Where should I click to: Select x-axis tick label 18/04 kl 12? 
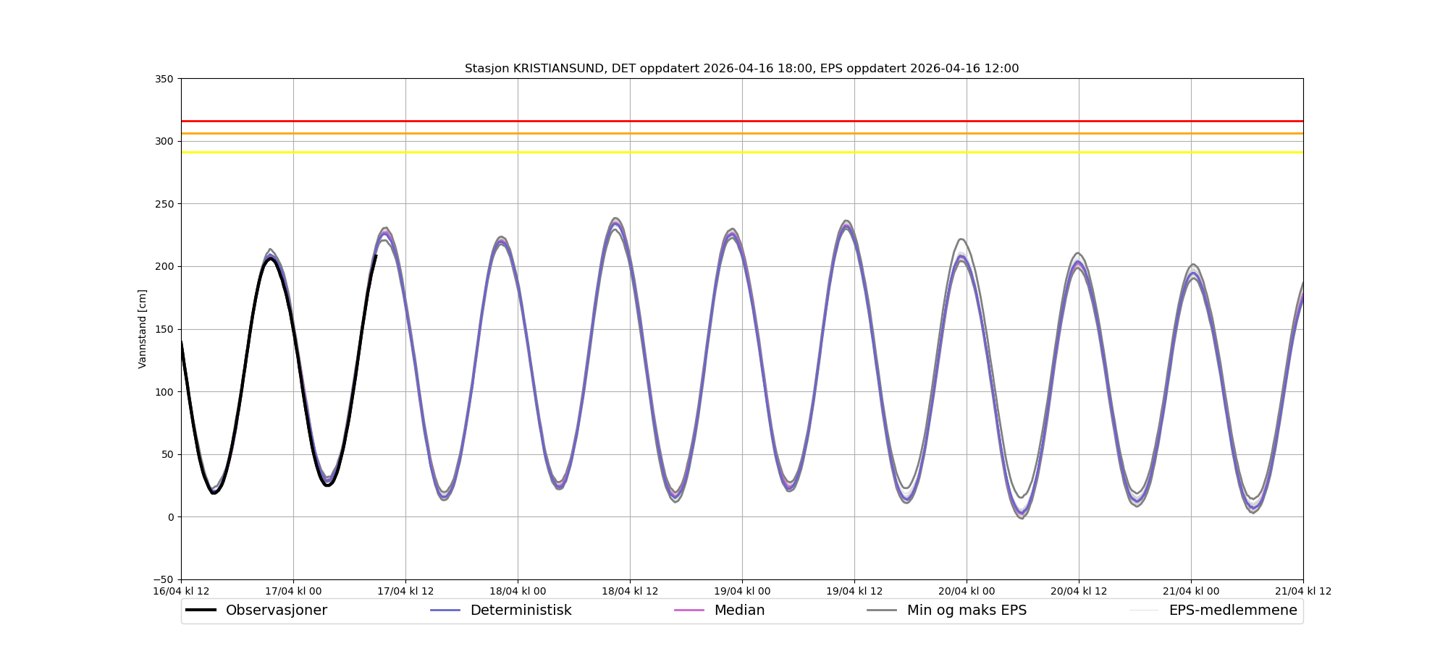pos(630,591)
